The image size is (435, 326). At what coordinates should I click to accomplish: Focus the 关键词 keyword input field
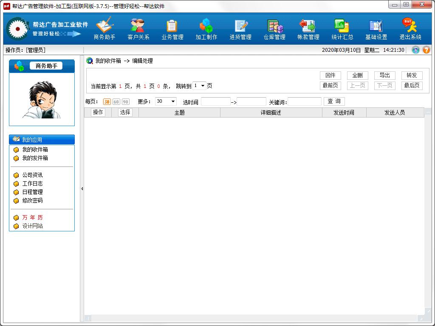pos(304,101)
